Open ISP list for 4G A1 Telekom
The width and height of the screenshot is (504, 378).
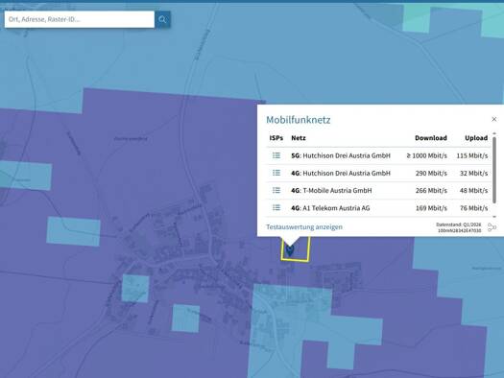pos(276,207)
